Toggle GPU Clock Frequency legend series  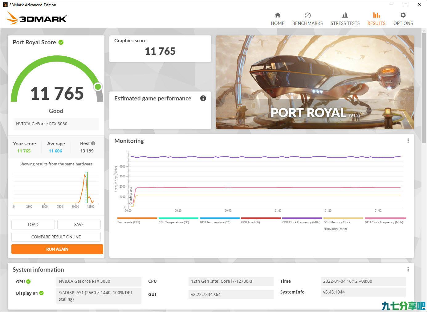pos(385,221)
